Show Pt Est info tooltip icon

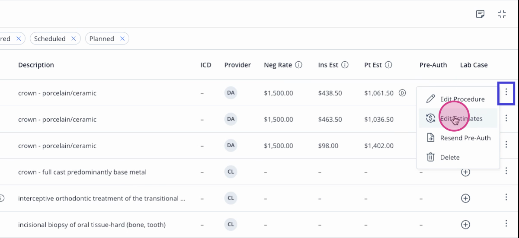[388, 65]
